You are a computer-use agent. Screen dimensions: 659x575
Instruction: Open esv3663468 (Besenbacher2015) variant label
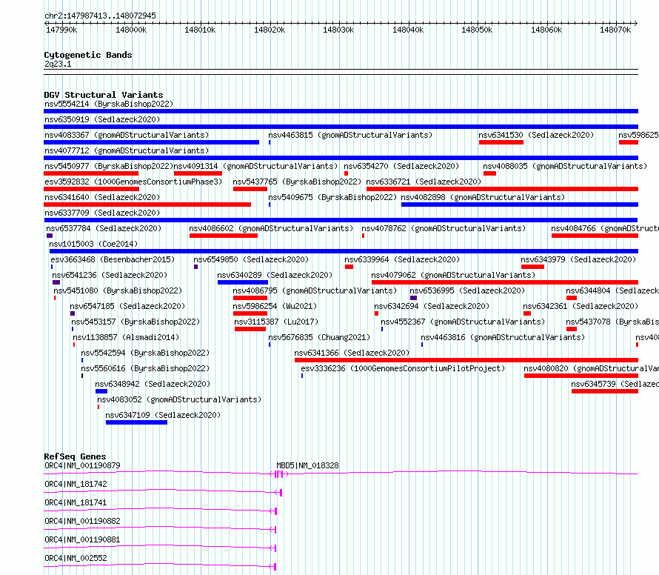(x=113, y=259)
